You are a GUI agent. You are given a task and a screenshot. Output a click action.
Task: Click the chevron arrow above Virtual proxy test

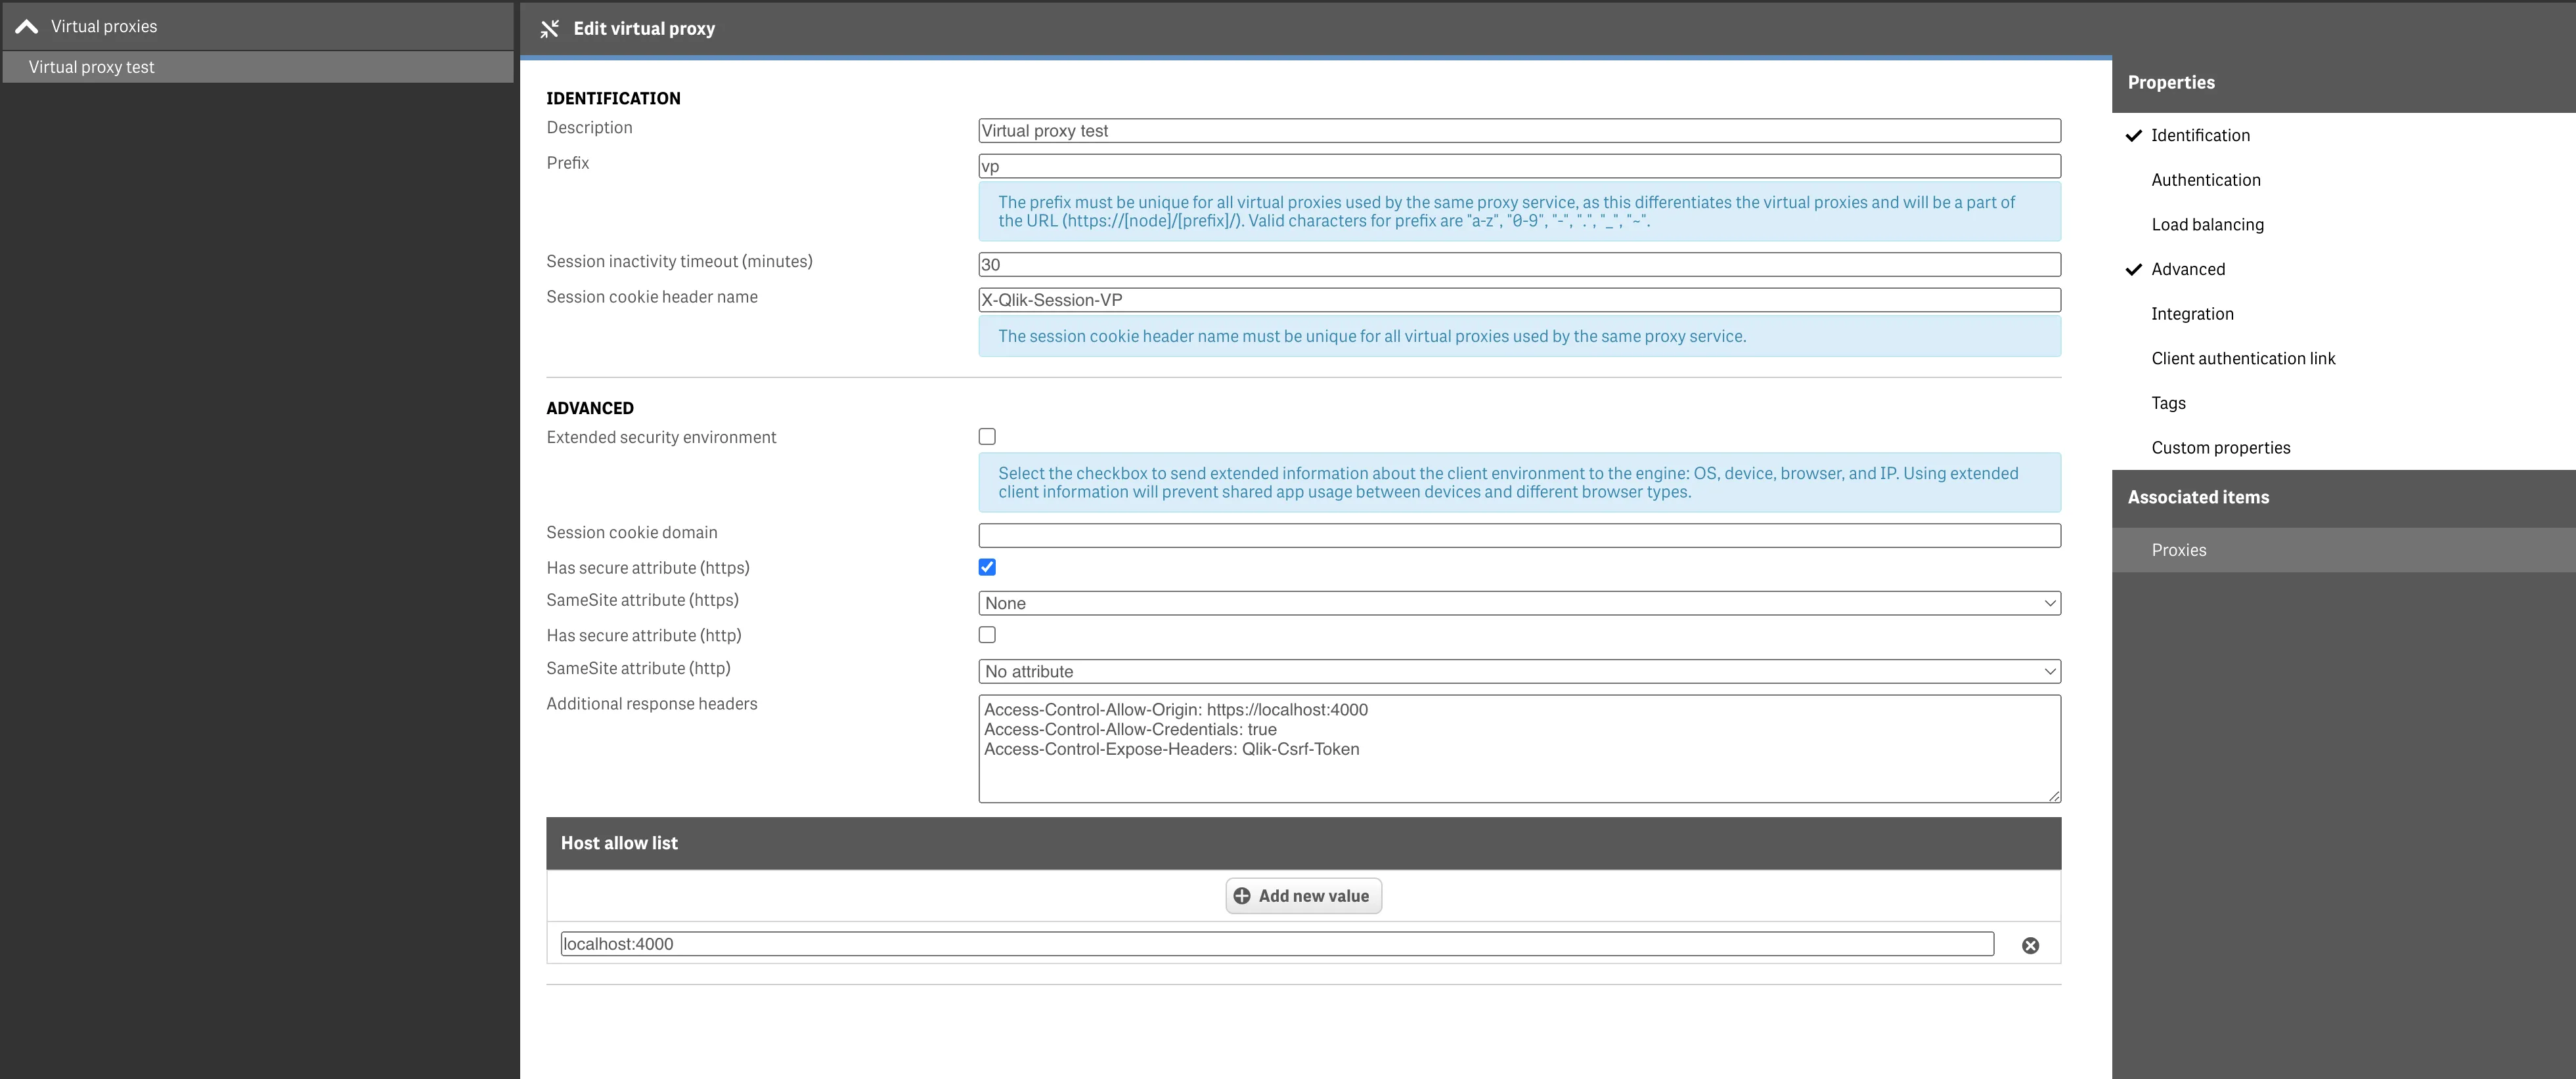tap(26, 25)
